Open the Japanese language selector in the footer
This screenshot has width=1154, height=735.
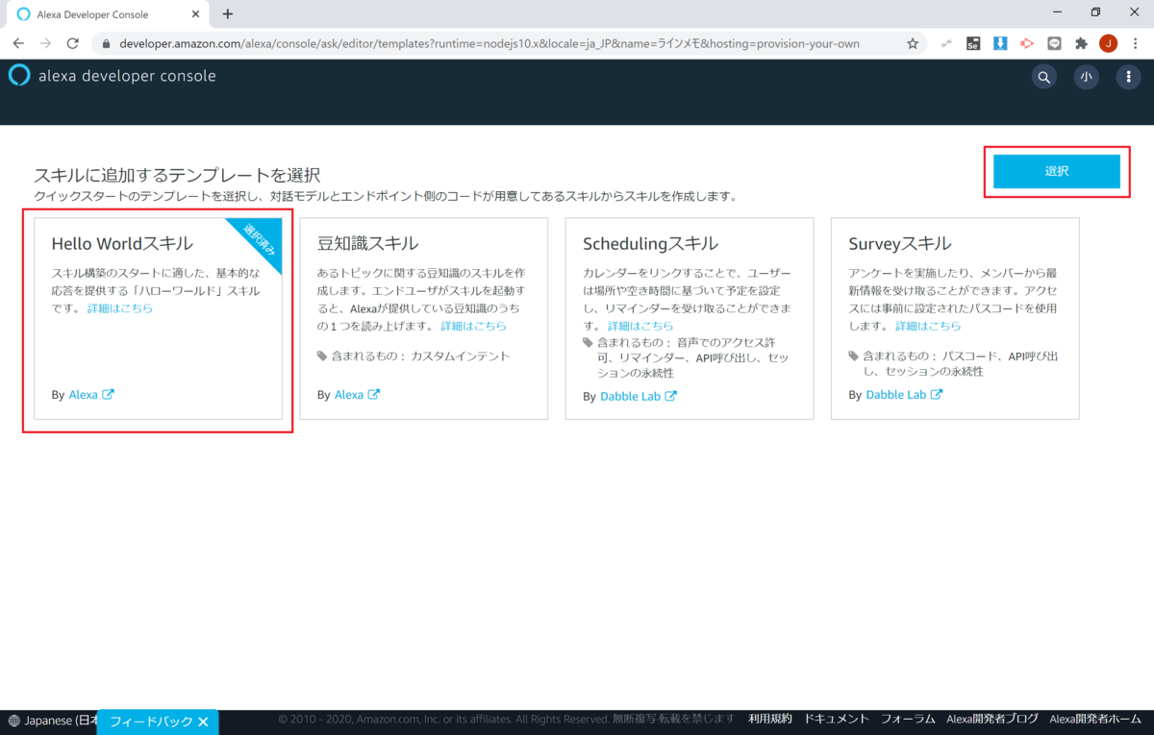(x=48, y=719)
